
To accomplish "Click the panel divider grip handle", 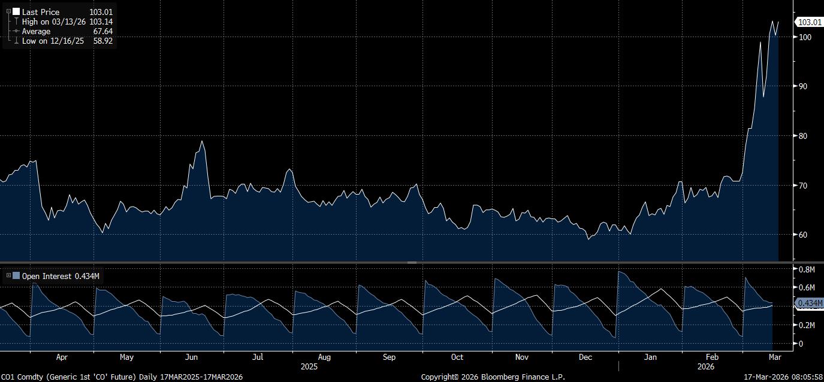I will [x=412, y=262].
